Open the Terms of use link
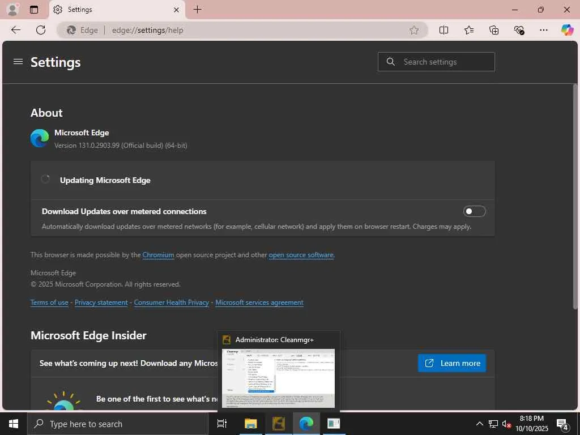This screenshot has height=435, width=580. (49, 302)
